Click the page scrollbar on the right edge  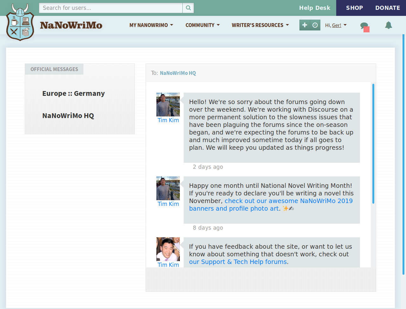403,154
